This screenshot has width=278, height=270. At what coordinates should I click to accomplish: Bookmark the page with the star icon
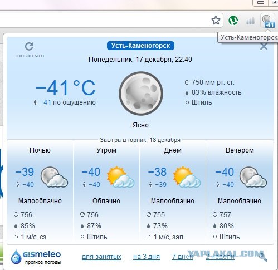click(x=216, y=20)
